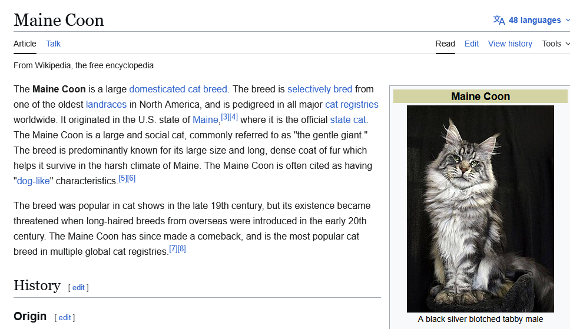Open the View history tab
The height and width of the screenshot is (329, 570).
pyautogui.click(x=510, y=44)
